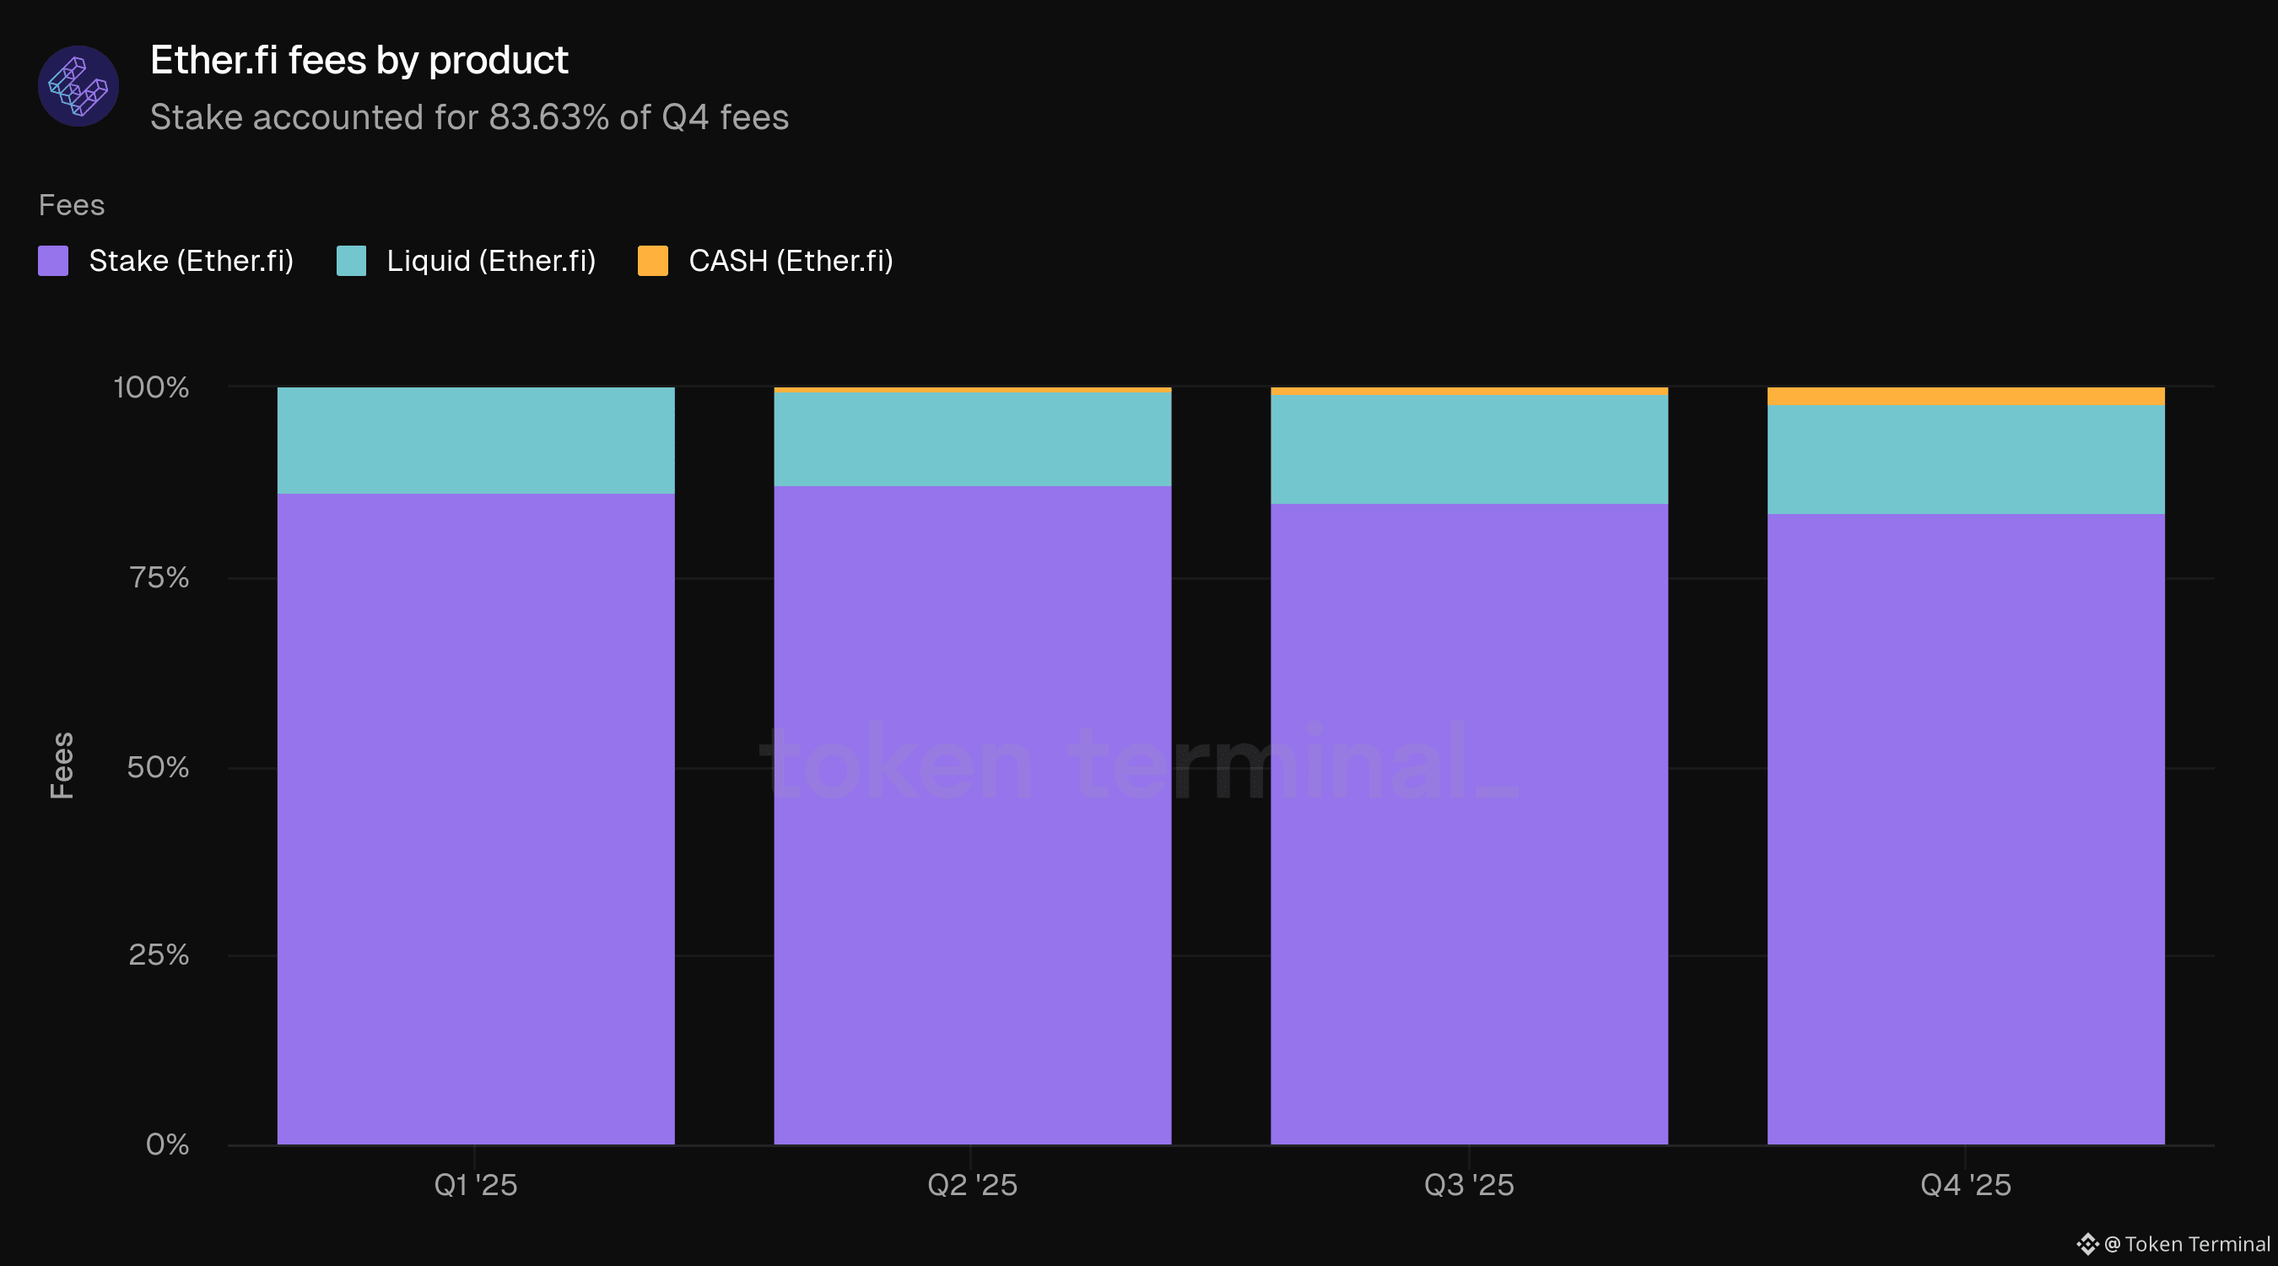Select the Q3 '25 teal Liquid segment
The image size is (2278, 1266).
click(x=1469, y=449)
